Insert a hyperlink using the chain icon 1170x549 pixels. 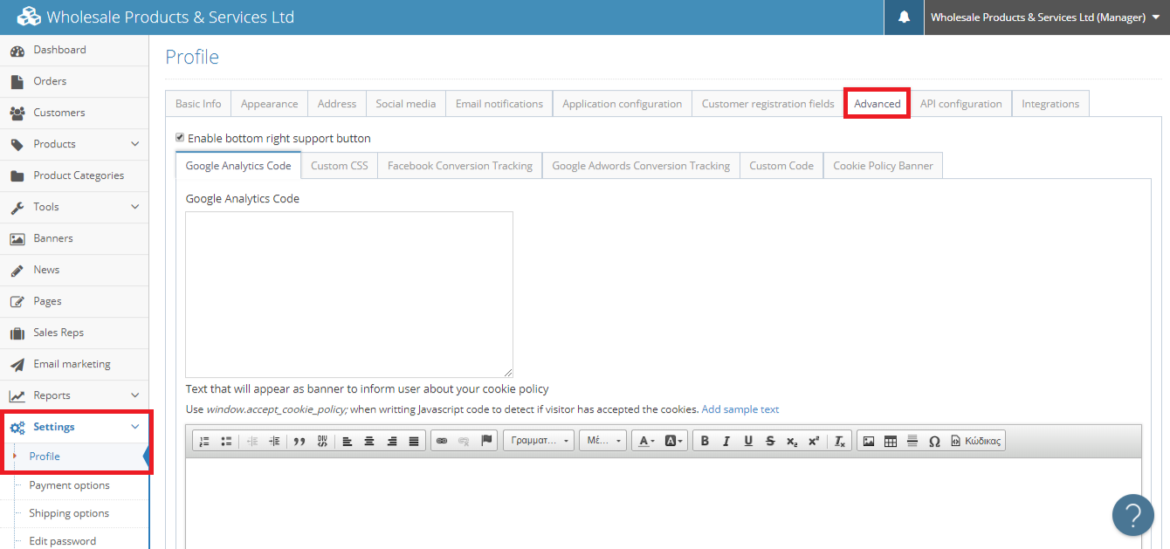coord(444,441)
